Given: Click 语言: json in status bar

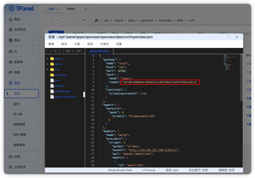Looking at the screenshot, I should click(x=172, y=170).
